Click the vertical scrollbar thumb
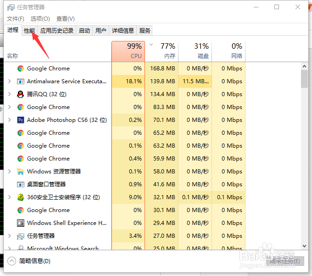Viewport: 312px width, 276px height. pos(304,79)
